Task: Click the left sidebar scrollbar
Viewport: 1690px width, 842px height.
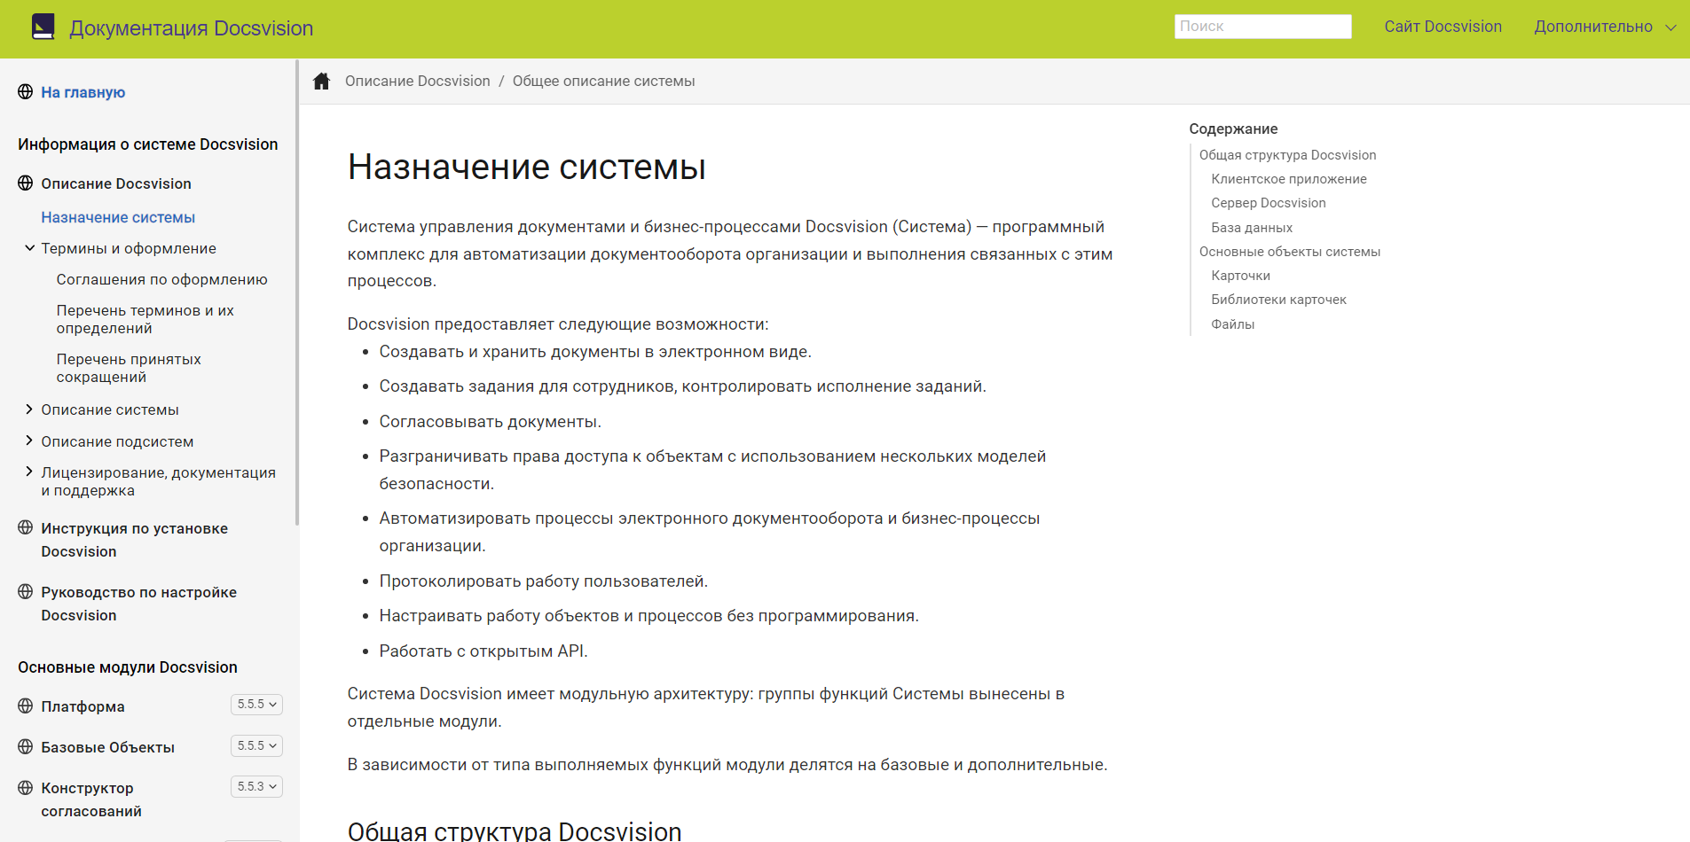Action: pos(297,292)
